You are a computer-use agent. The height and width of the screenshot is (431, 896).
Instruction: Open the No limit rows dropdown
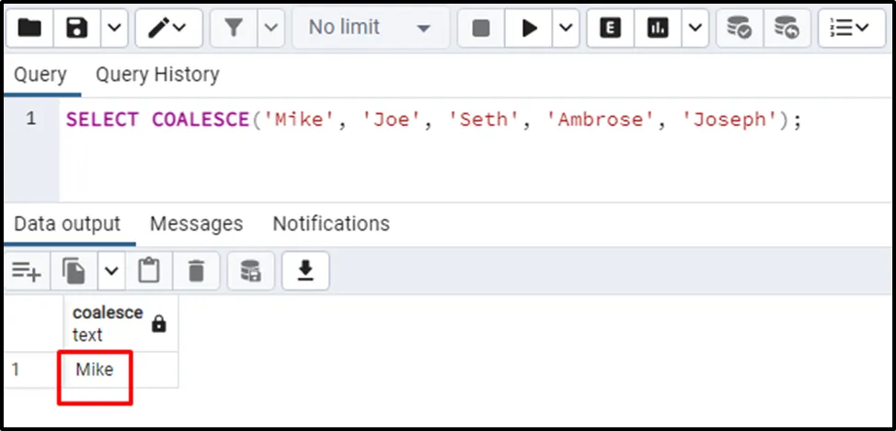370,28
